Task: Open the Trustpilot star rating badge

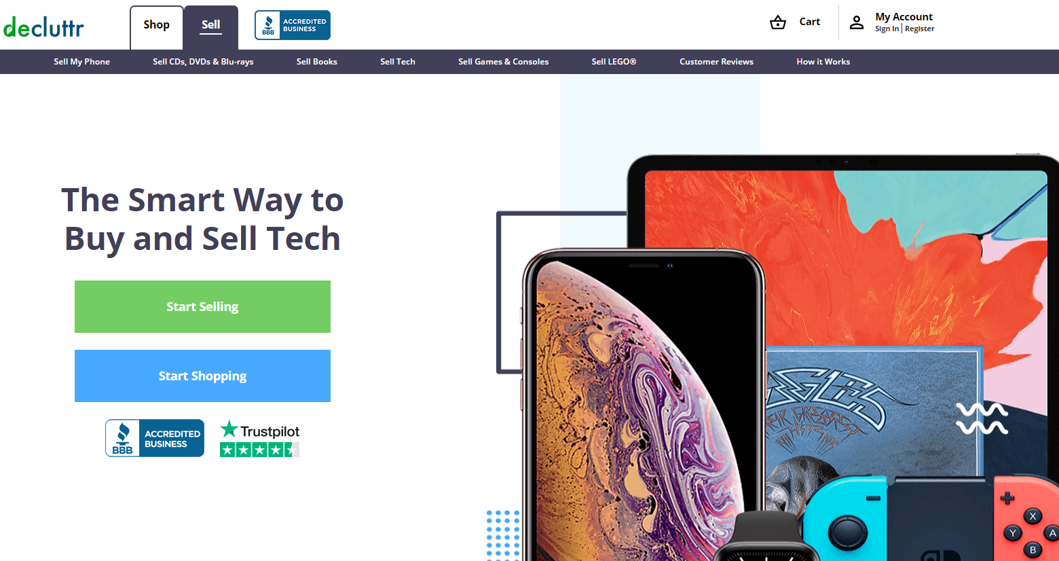Action: 260,439
